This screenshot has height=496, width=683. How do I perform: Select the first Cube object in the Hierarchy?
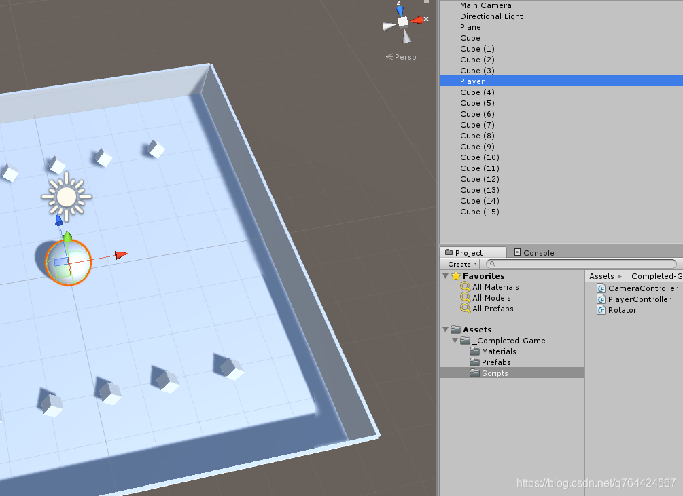coord(561,38)
